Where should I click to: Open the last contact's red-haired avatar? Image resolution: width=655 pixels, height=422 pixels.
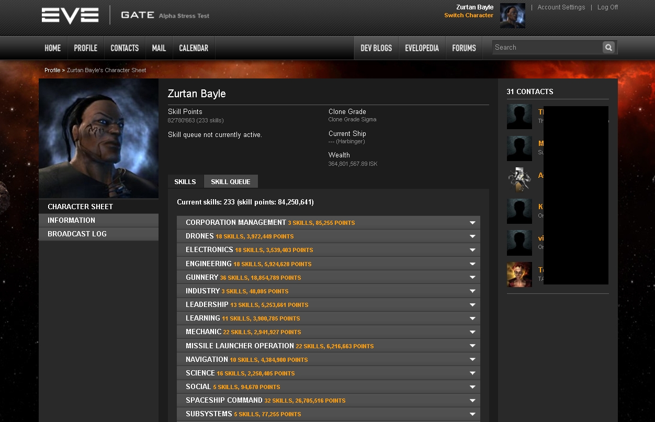point(520,275)
